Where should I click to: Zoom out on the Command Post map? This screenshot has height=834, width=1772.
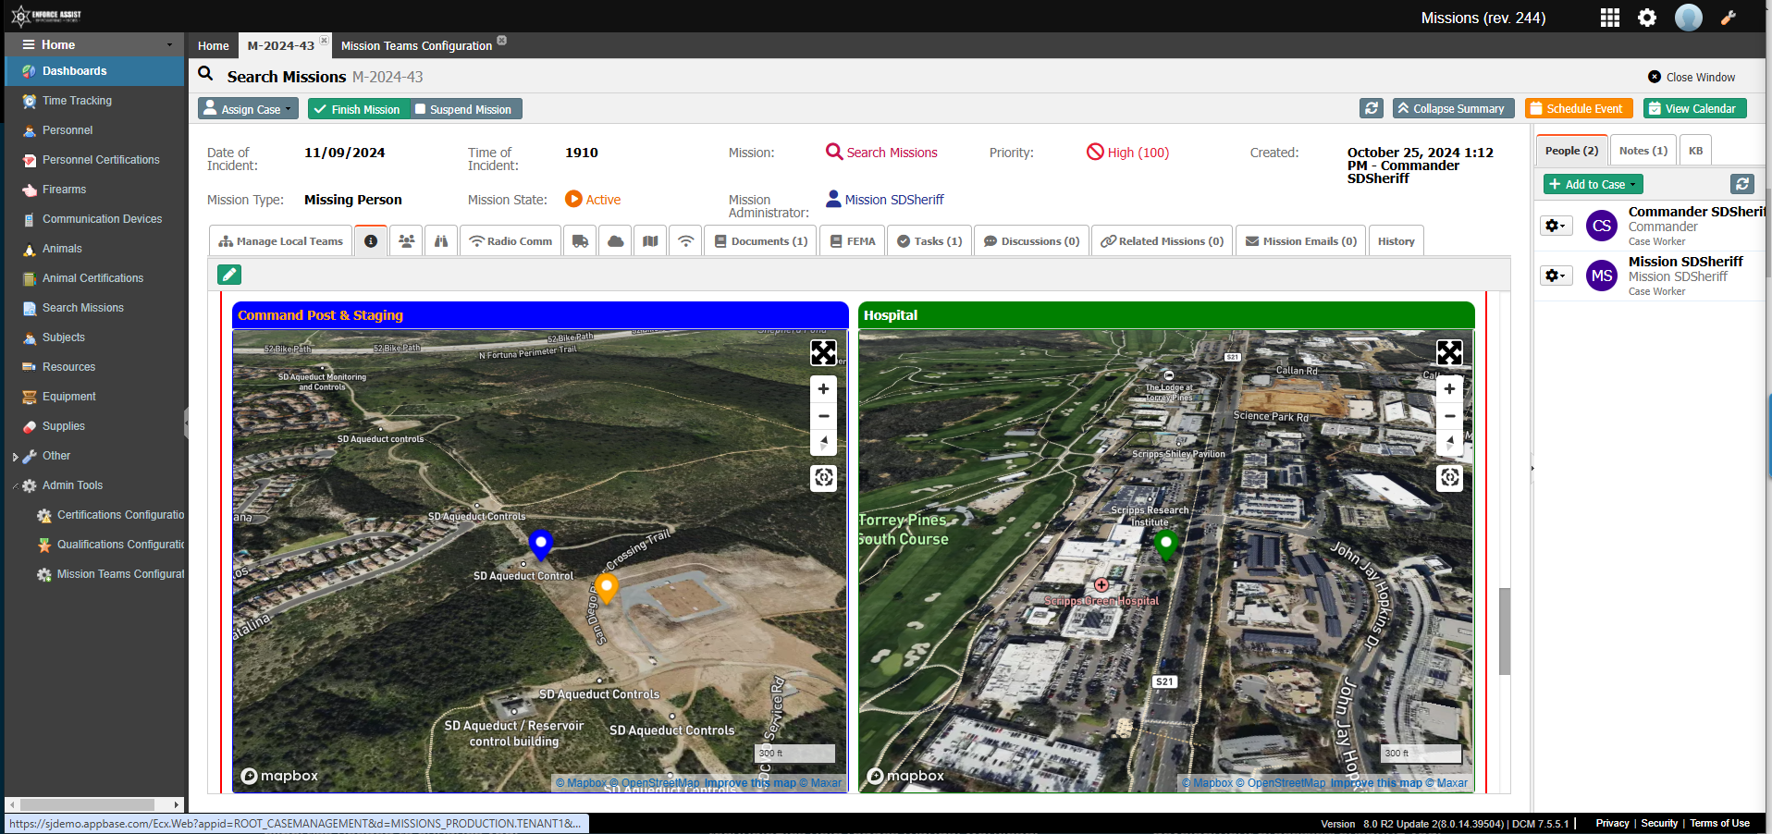coord(823,416)
